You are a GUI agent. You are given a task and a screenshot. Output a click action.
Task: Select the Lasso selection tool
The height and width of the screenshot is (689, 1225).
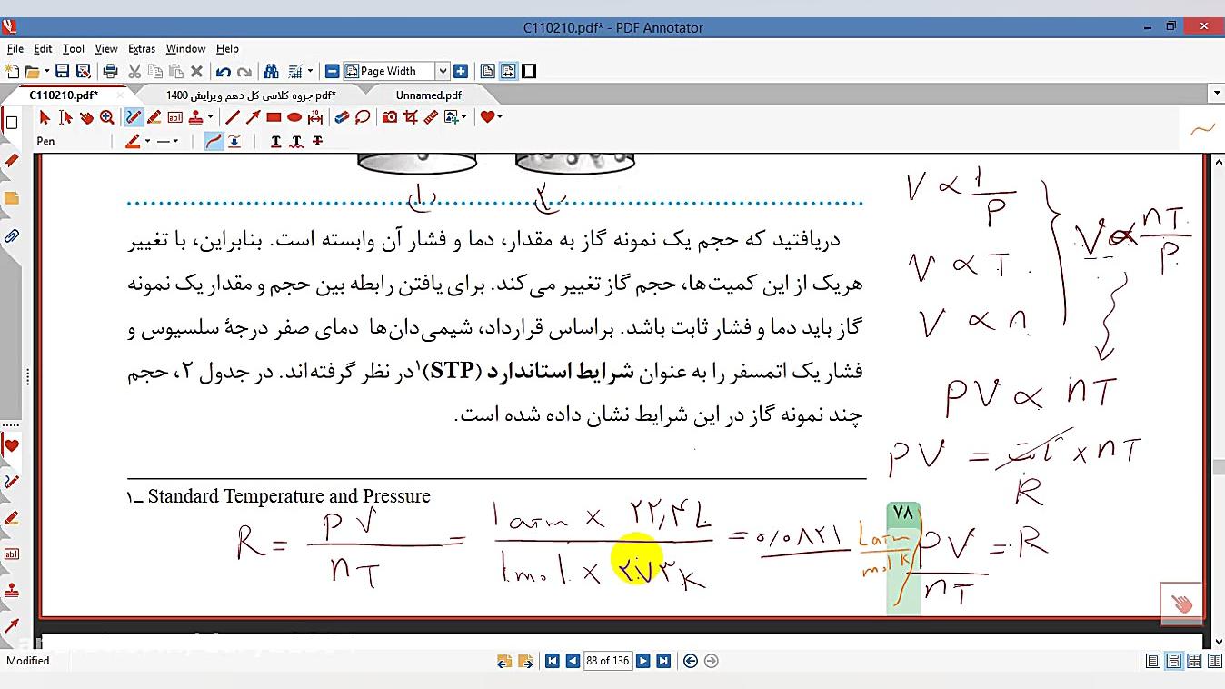point(363,117)
